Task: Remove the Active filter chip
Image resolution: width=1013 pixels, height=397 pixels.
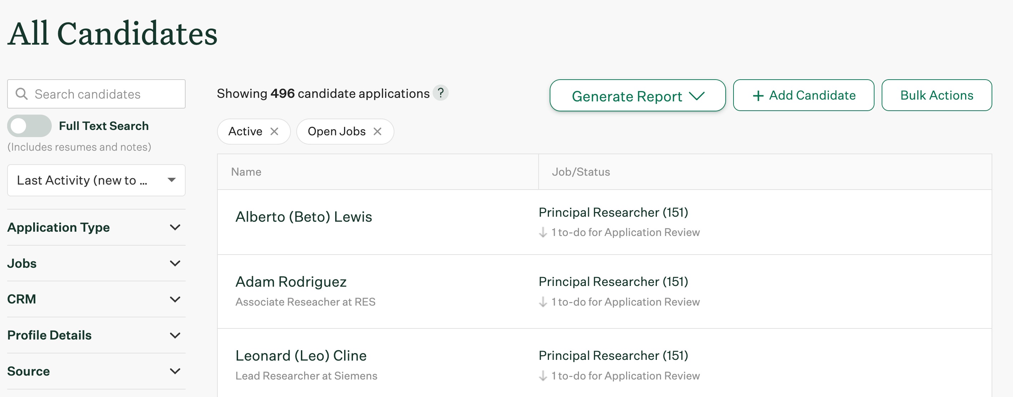Action: click(274, 131)
